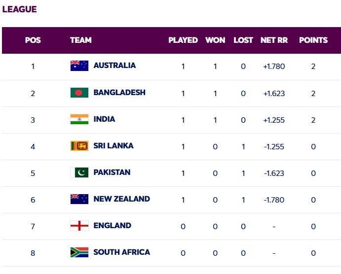This screenshot has height=274, width=341.
Task: Click the England flag icon
Action: coord(79,226)
